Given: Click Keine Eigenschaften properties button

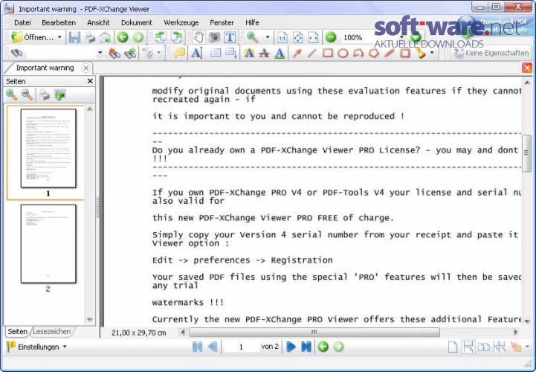Looking at the screenshot, I should (491, 53).
